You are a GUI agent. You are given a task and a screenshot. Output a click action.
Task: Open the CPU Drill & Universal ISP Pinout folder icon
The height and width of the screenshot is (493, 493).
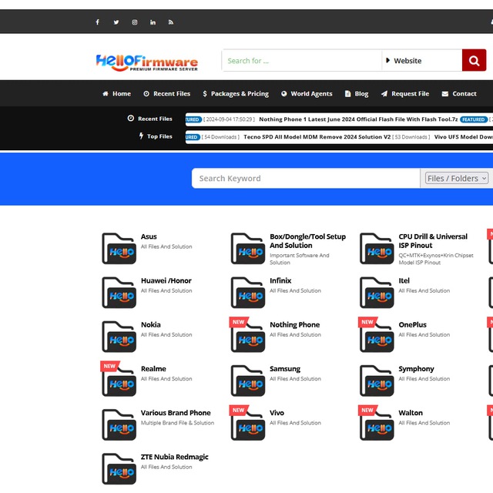[x=377, y=248]
